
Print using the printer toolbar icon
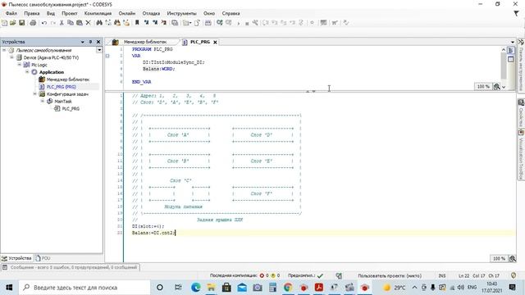pos(33,23)
